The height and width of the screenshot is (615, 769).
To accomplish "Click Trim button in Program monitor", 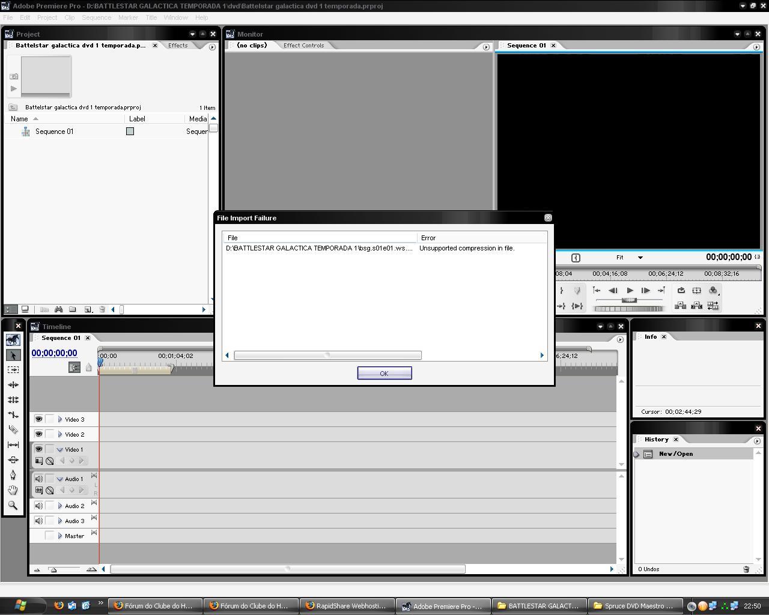I will (x=713, y=306).
